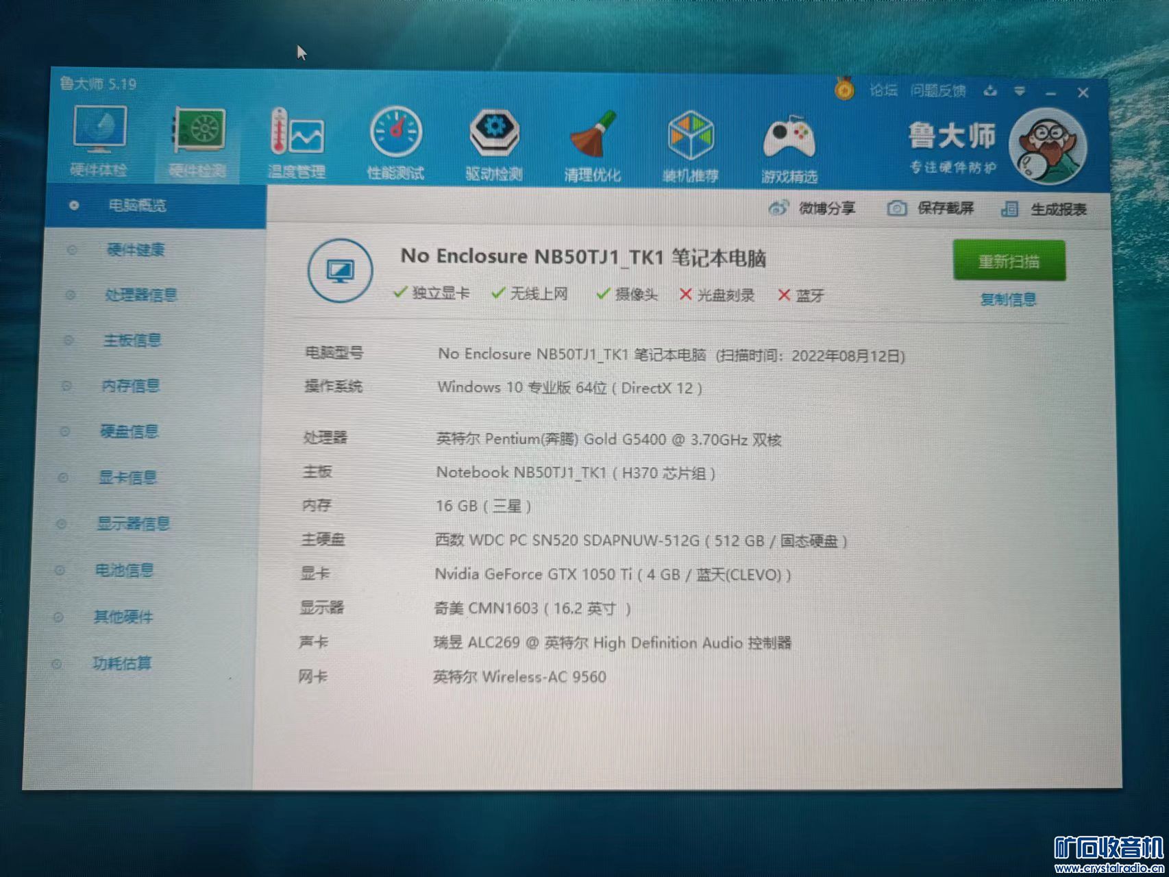
Task: Click the skin icon left of the menu arrow
Action: [x=989, y=90]
